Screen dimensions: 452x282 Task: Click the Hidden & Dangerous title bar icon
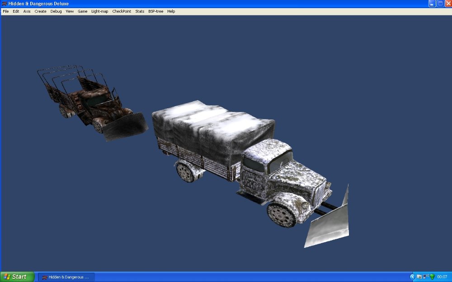tap(4, 4)
